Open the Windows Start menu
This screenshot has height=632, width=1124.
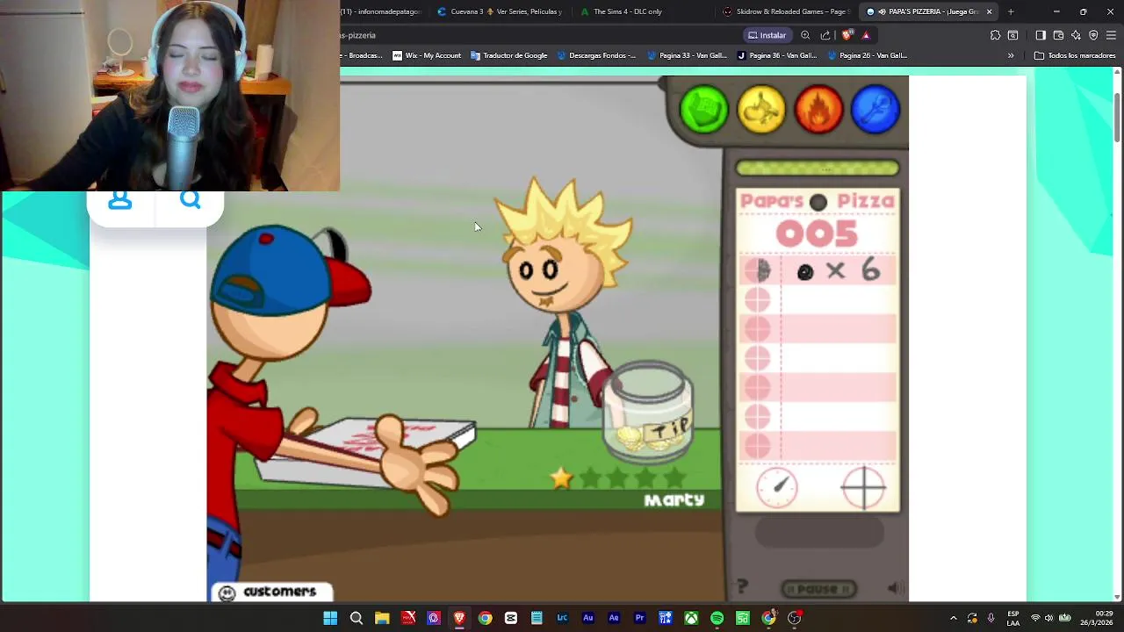tap(330, 618)
